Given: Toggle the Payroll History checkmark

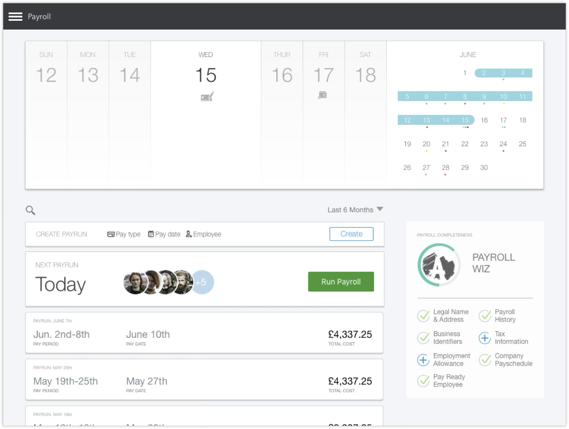Looking at the screenshot, I should click(x=485, y=315).
